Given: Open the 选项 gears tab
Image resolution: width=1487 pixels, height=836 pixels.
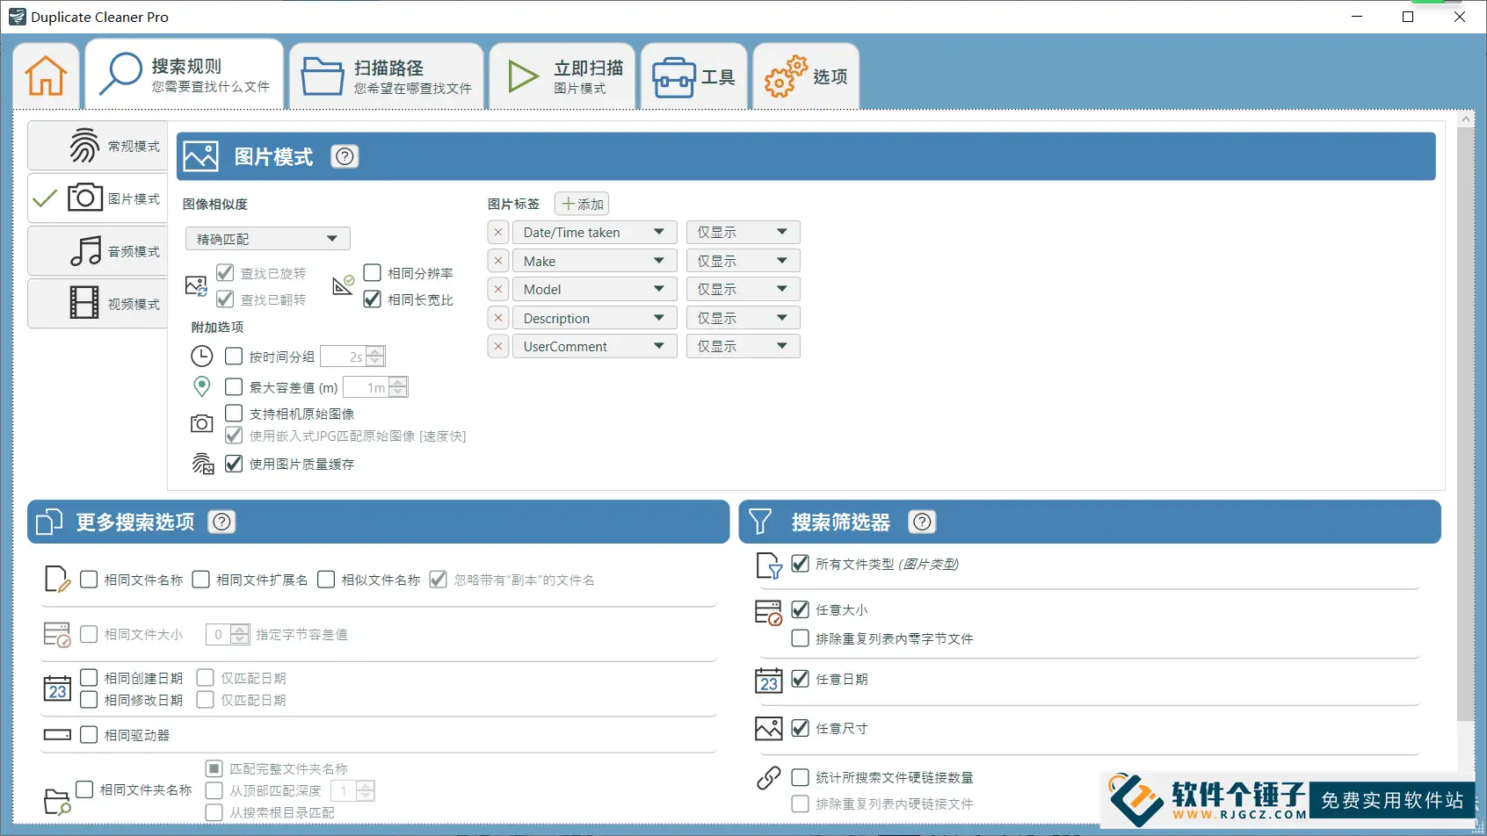Looking at the screenshot, I should [x=806, y=76].
